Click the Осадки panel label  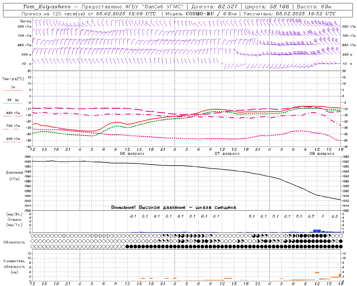(15, 220)
